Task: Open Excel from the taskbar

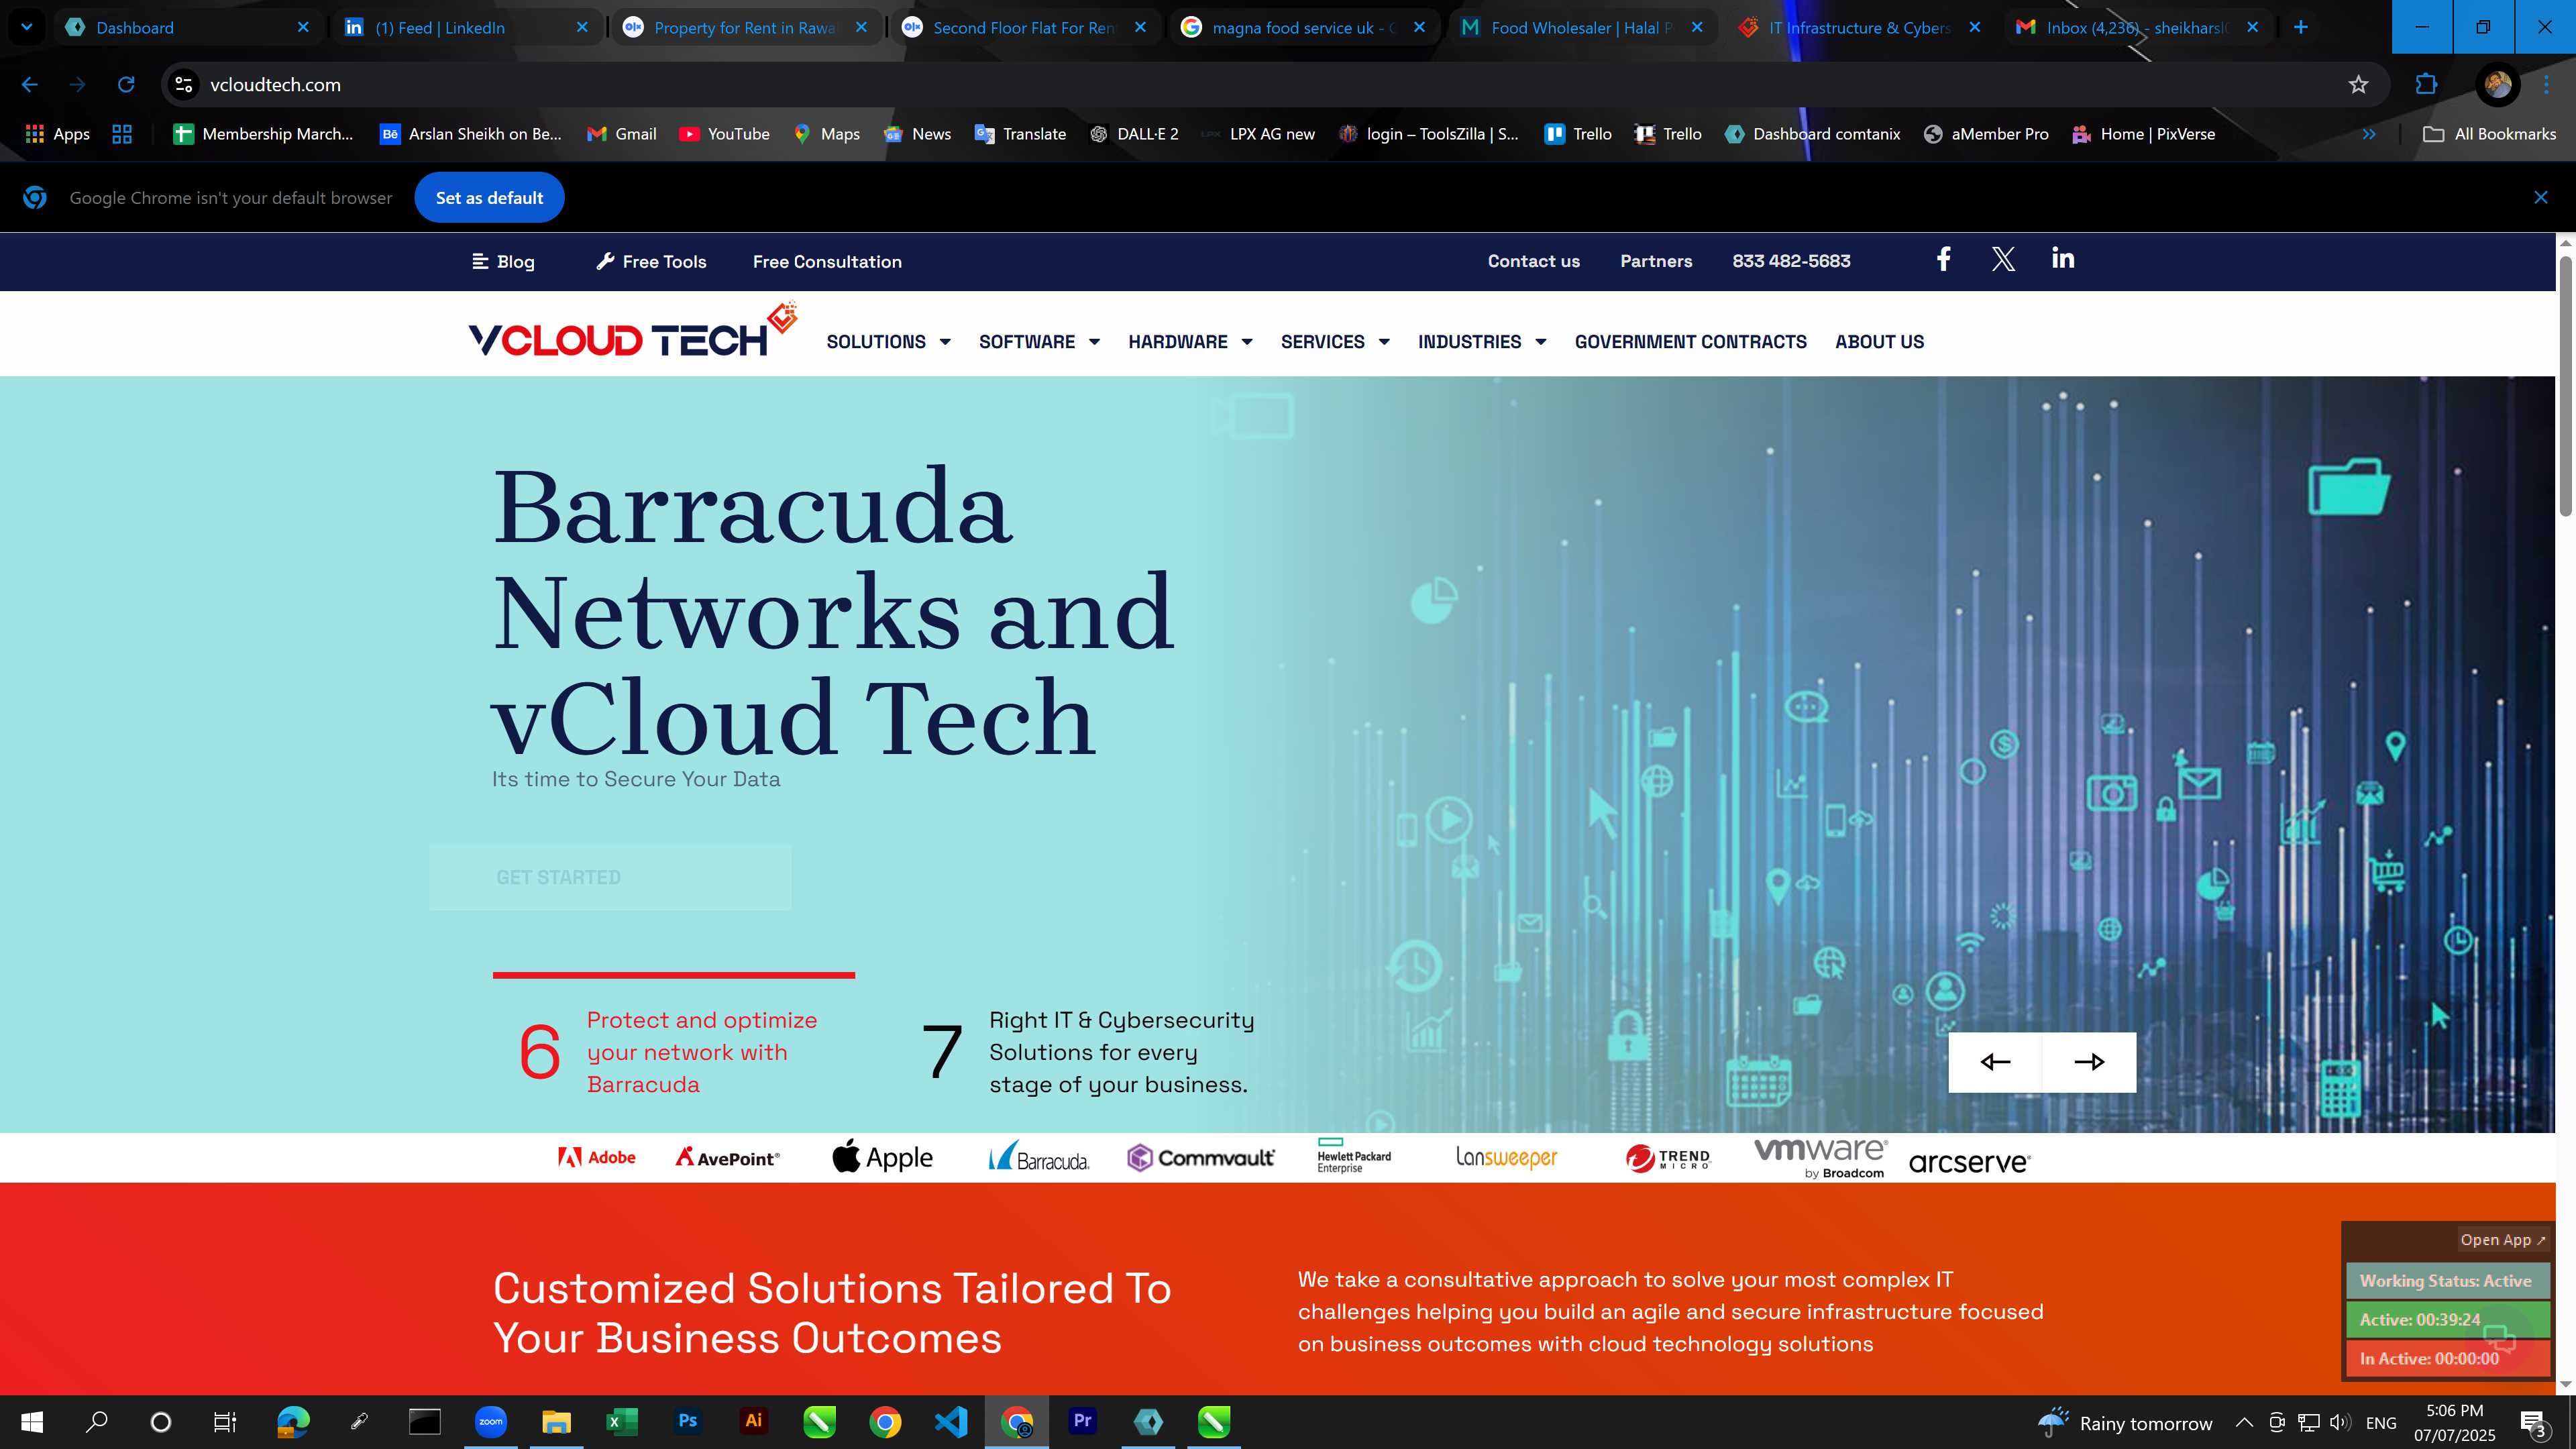Action: coord(622,1421)
